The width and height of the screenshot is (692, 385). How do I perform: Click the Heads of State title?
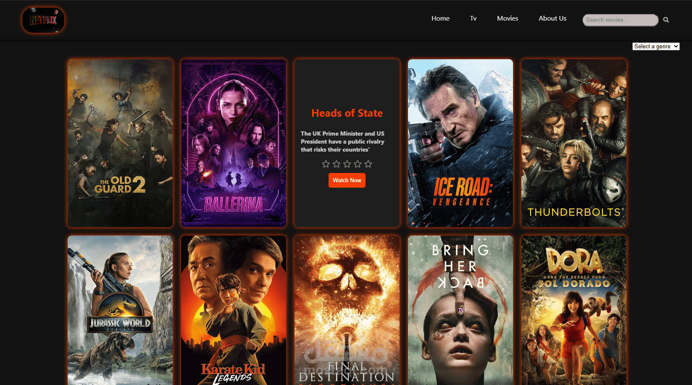point(347,113)
